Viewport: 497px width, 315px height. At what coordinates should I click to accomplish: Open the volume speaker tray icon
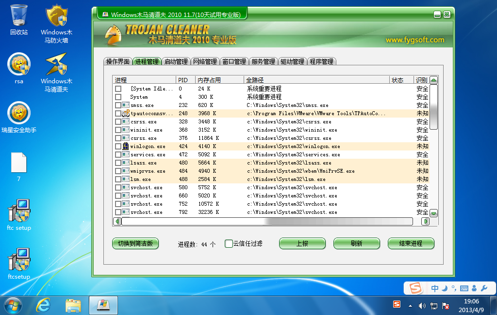422,305
